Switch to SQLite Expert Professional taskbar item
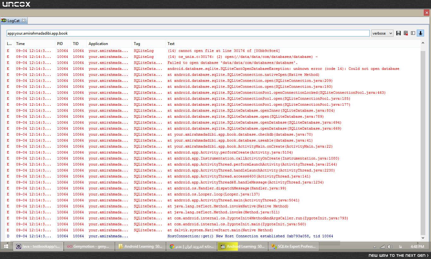 coord(294,246)
